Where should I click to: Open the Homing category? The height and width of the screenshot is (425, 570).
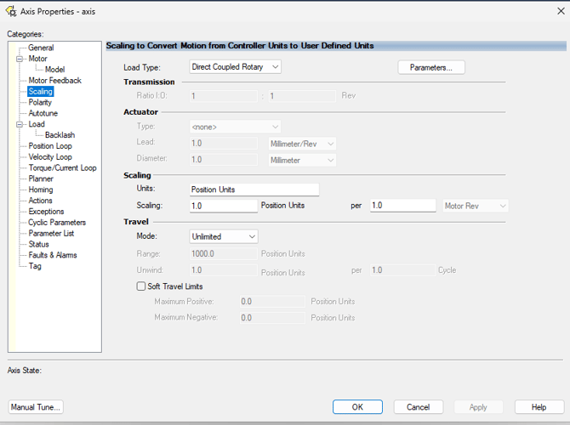coord(41,190)
